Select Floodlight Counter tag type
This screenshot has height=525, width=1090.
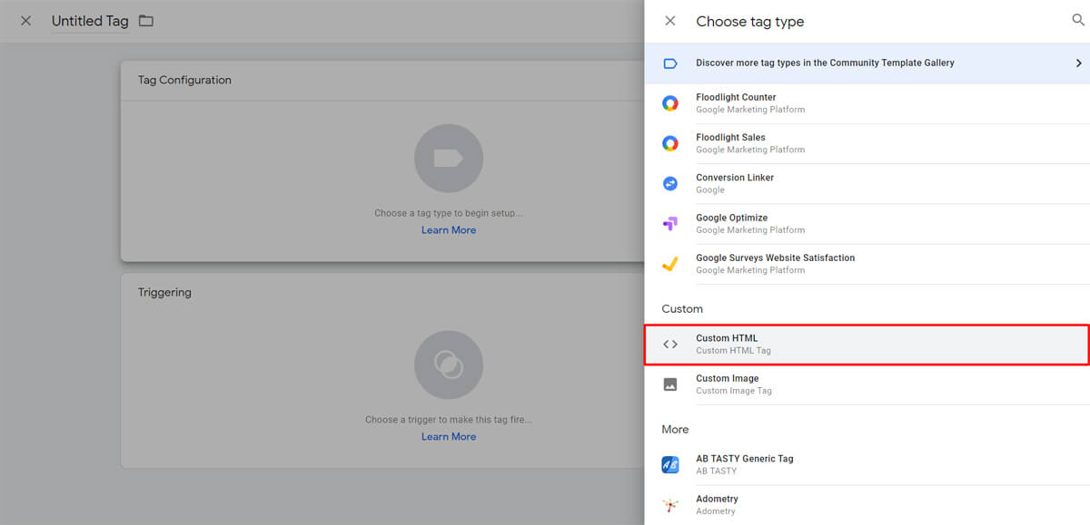tap(867, 103)
